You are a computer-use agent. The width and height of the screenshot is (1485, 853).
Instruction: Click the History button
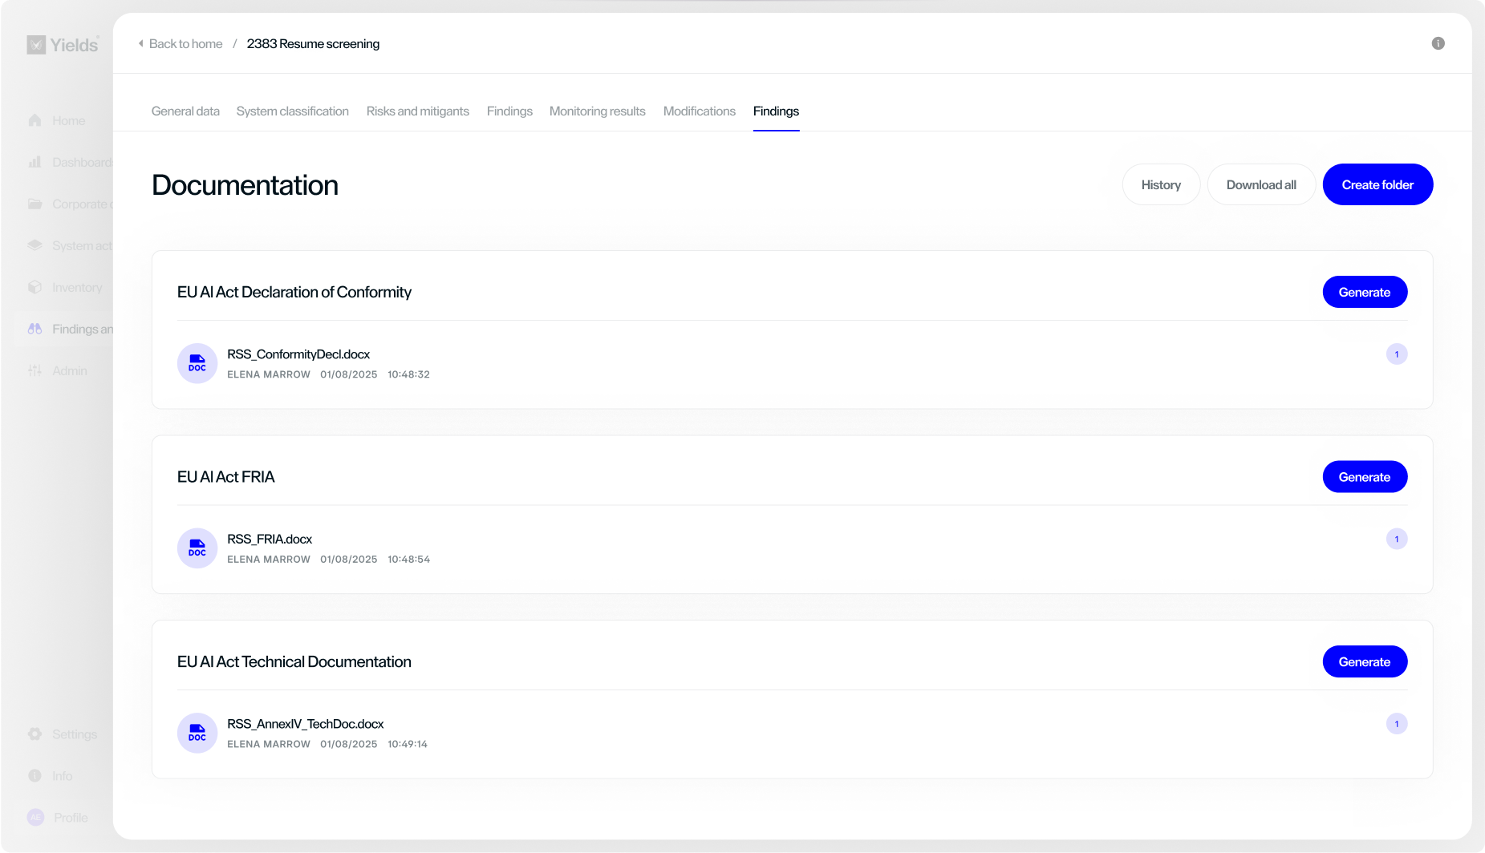coord(1161,184)
